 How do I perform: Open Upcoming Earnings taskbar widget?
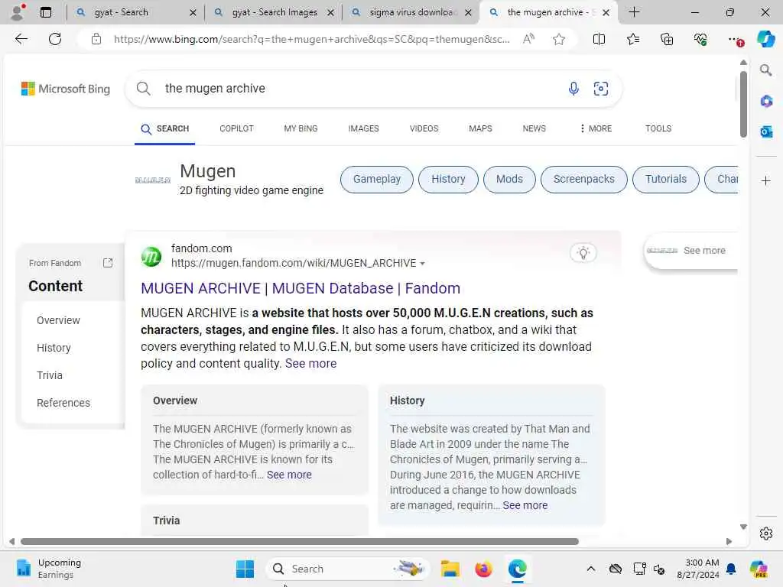(x=49, y=569)
